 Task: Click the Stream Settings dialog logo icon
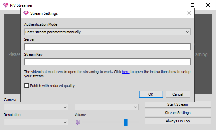point(26,13)
